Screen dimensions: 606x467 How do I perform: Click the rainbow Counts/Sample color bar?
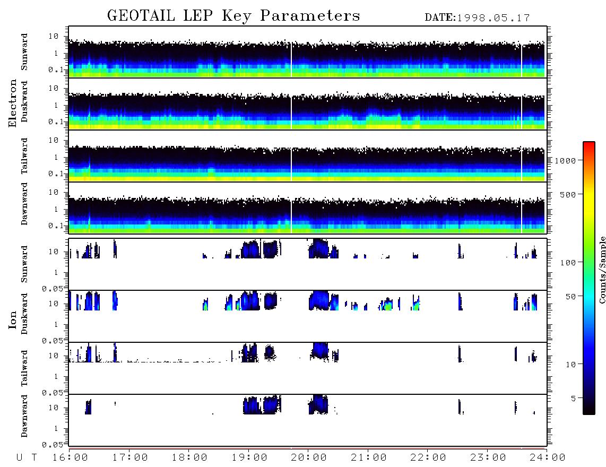589,278
